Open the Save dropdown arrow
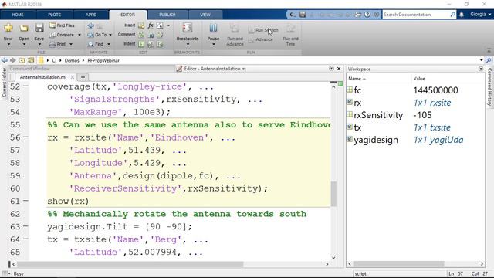 39,44
